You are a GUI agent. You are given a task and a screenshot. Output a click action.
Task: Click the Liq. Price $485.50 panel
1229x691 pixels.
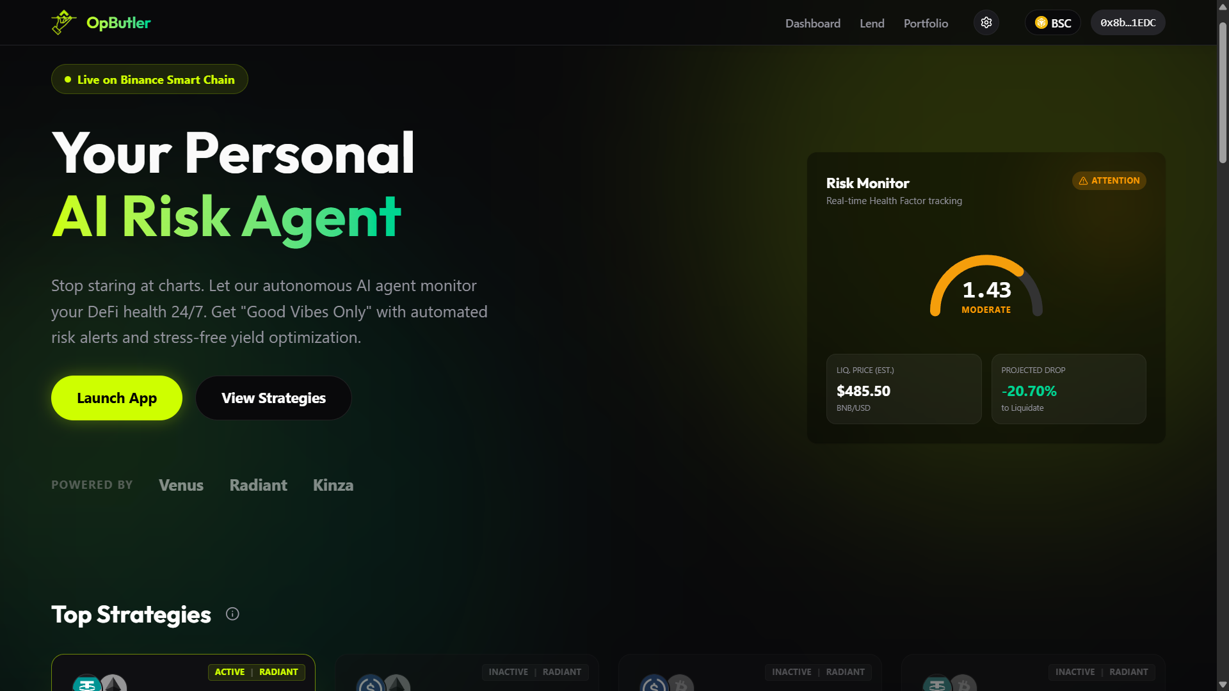pyautogui.click(x=903, y=389)
